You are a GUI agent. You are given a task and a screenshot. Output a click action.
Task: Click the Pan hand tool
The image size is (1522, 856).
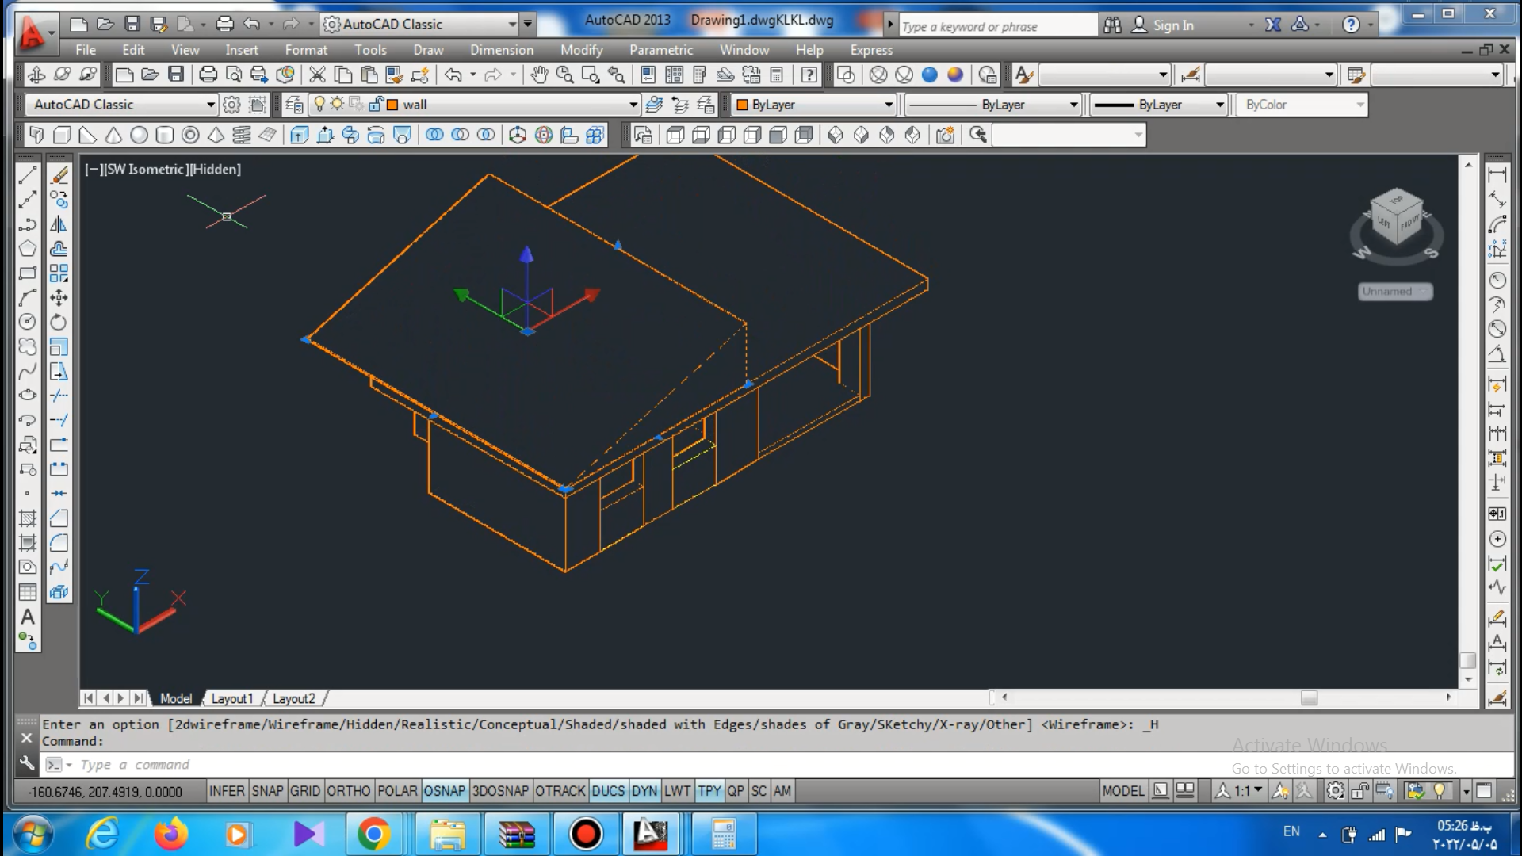pyautogui.click(x=539, y=75)
